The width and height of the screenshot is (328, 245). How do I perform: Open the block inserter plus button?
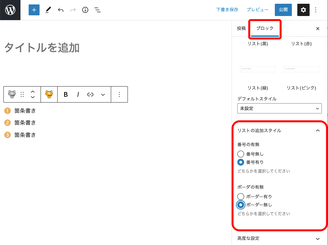pos(34,10)
